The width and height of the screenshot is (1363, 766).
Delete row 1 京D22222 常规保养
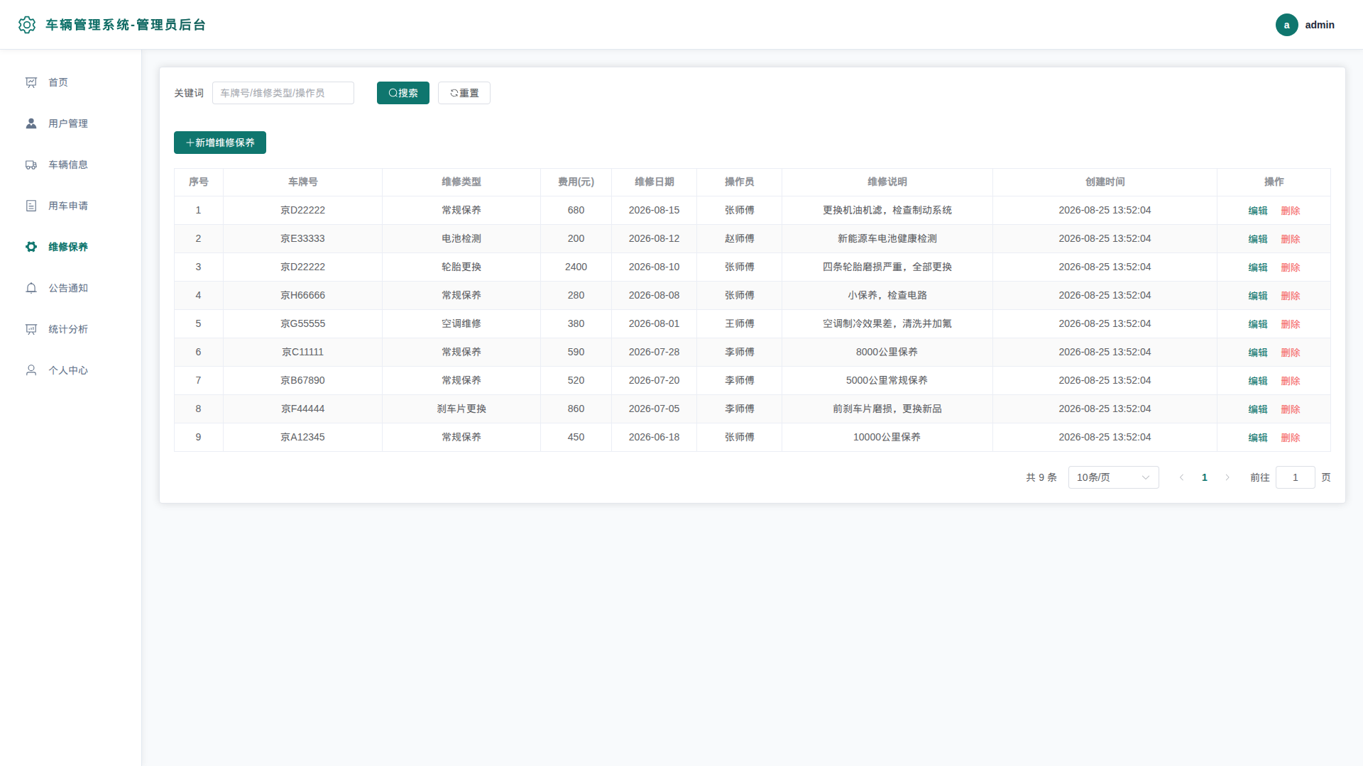1291,211
